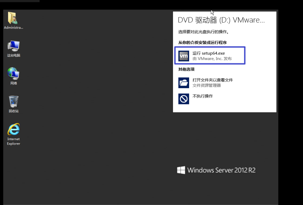Click the 选择要对此光盘执行的操作 prompt text
Image resolution: width=303 pixels, height=205 pixels.
(x=203, y=32)
